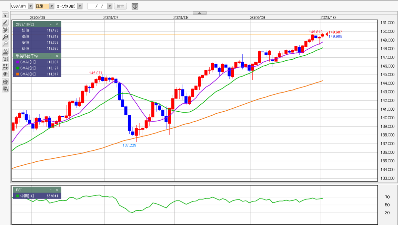The height and width of the screenshot is (225, 398).
Task: Zoom in with magnifier plus icon
Action: [5, 37]
